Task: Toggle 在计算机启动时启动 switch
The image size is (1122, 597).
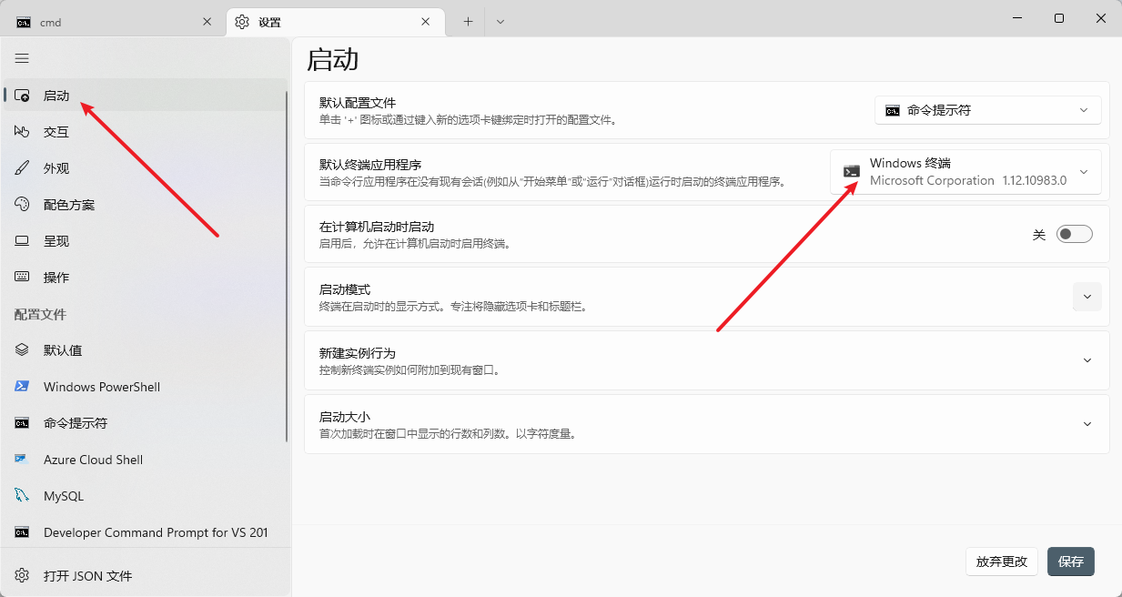Action: 1074,235
